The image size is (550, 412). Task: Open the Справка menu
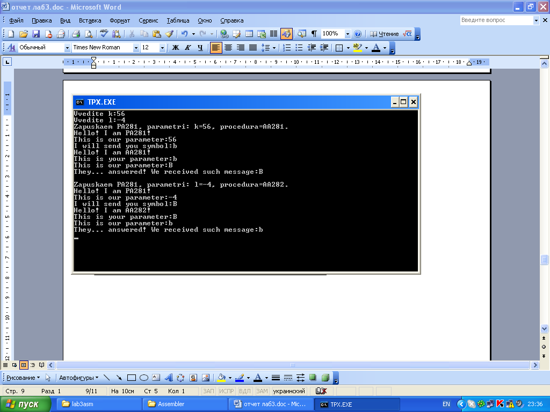232,20
